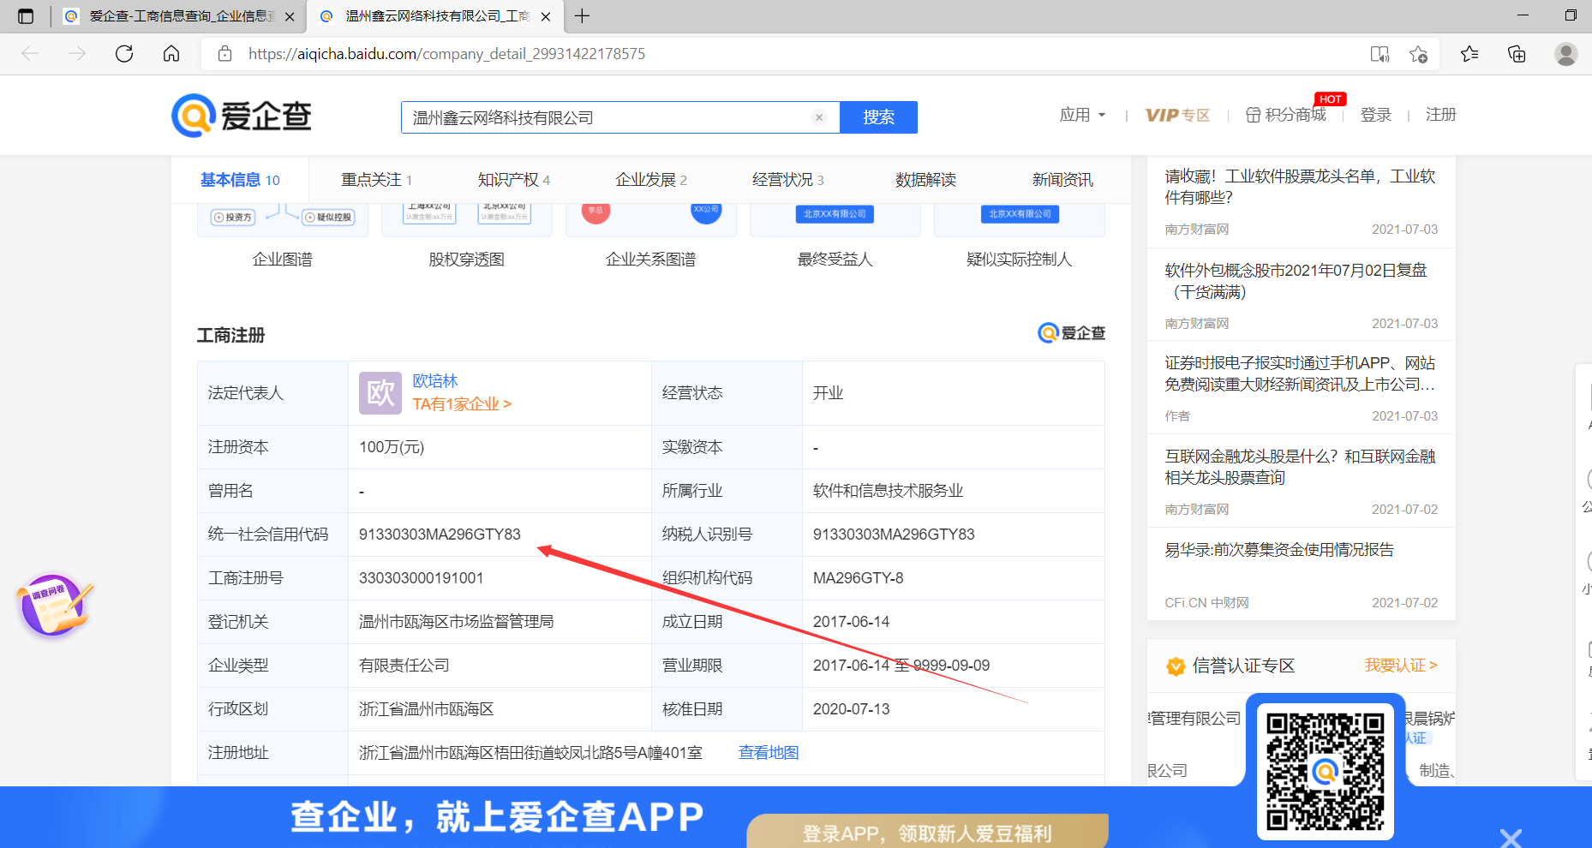The image size is (1592, 848).
Task: Click the 登录 link
Action: tap(1376, 115)
